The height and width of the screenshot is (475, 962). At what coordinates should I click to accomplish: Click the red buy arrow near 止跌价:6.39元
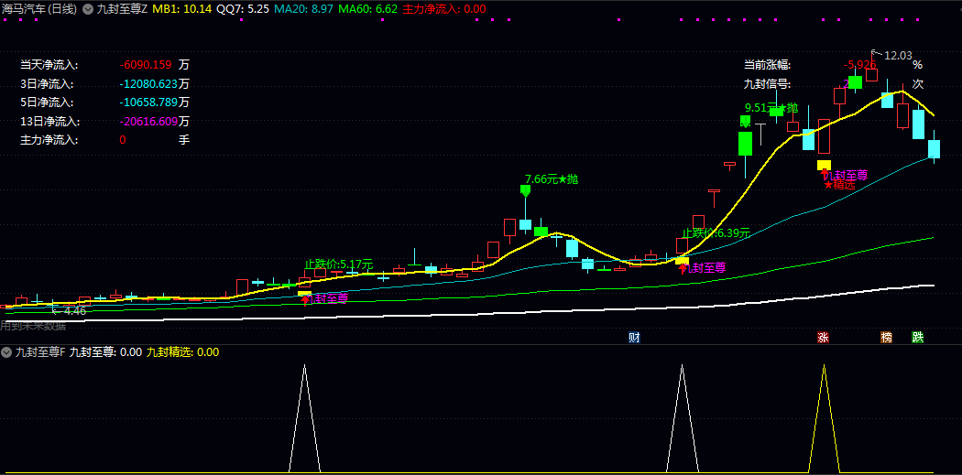(x=683, y=268)
